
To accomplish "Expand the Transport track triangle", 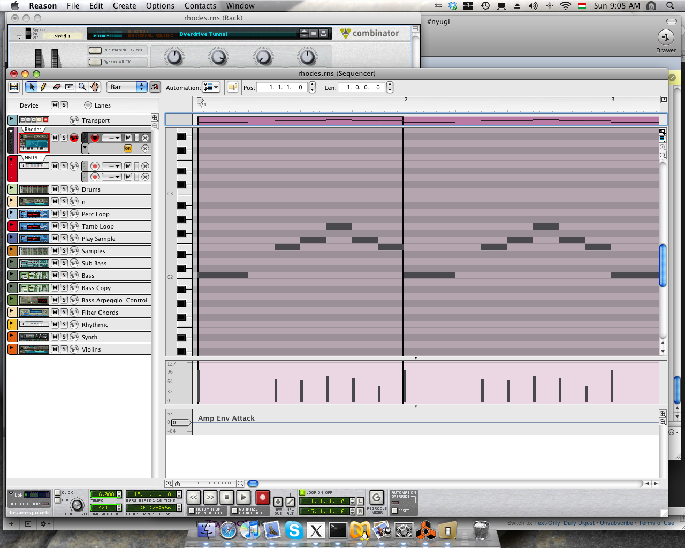I will (12, 119).
